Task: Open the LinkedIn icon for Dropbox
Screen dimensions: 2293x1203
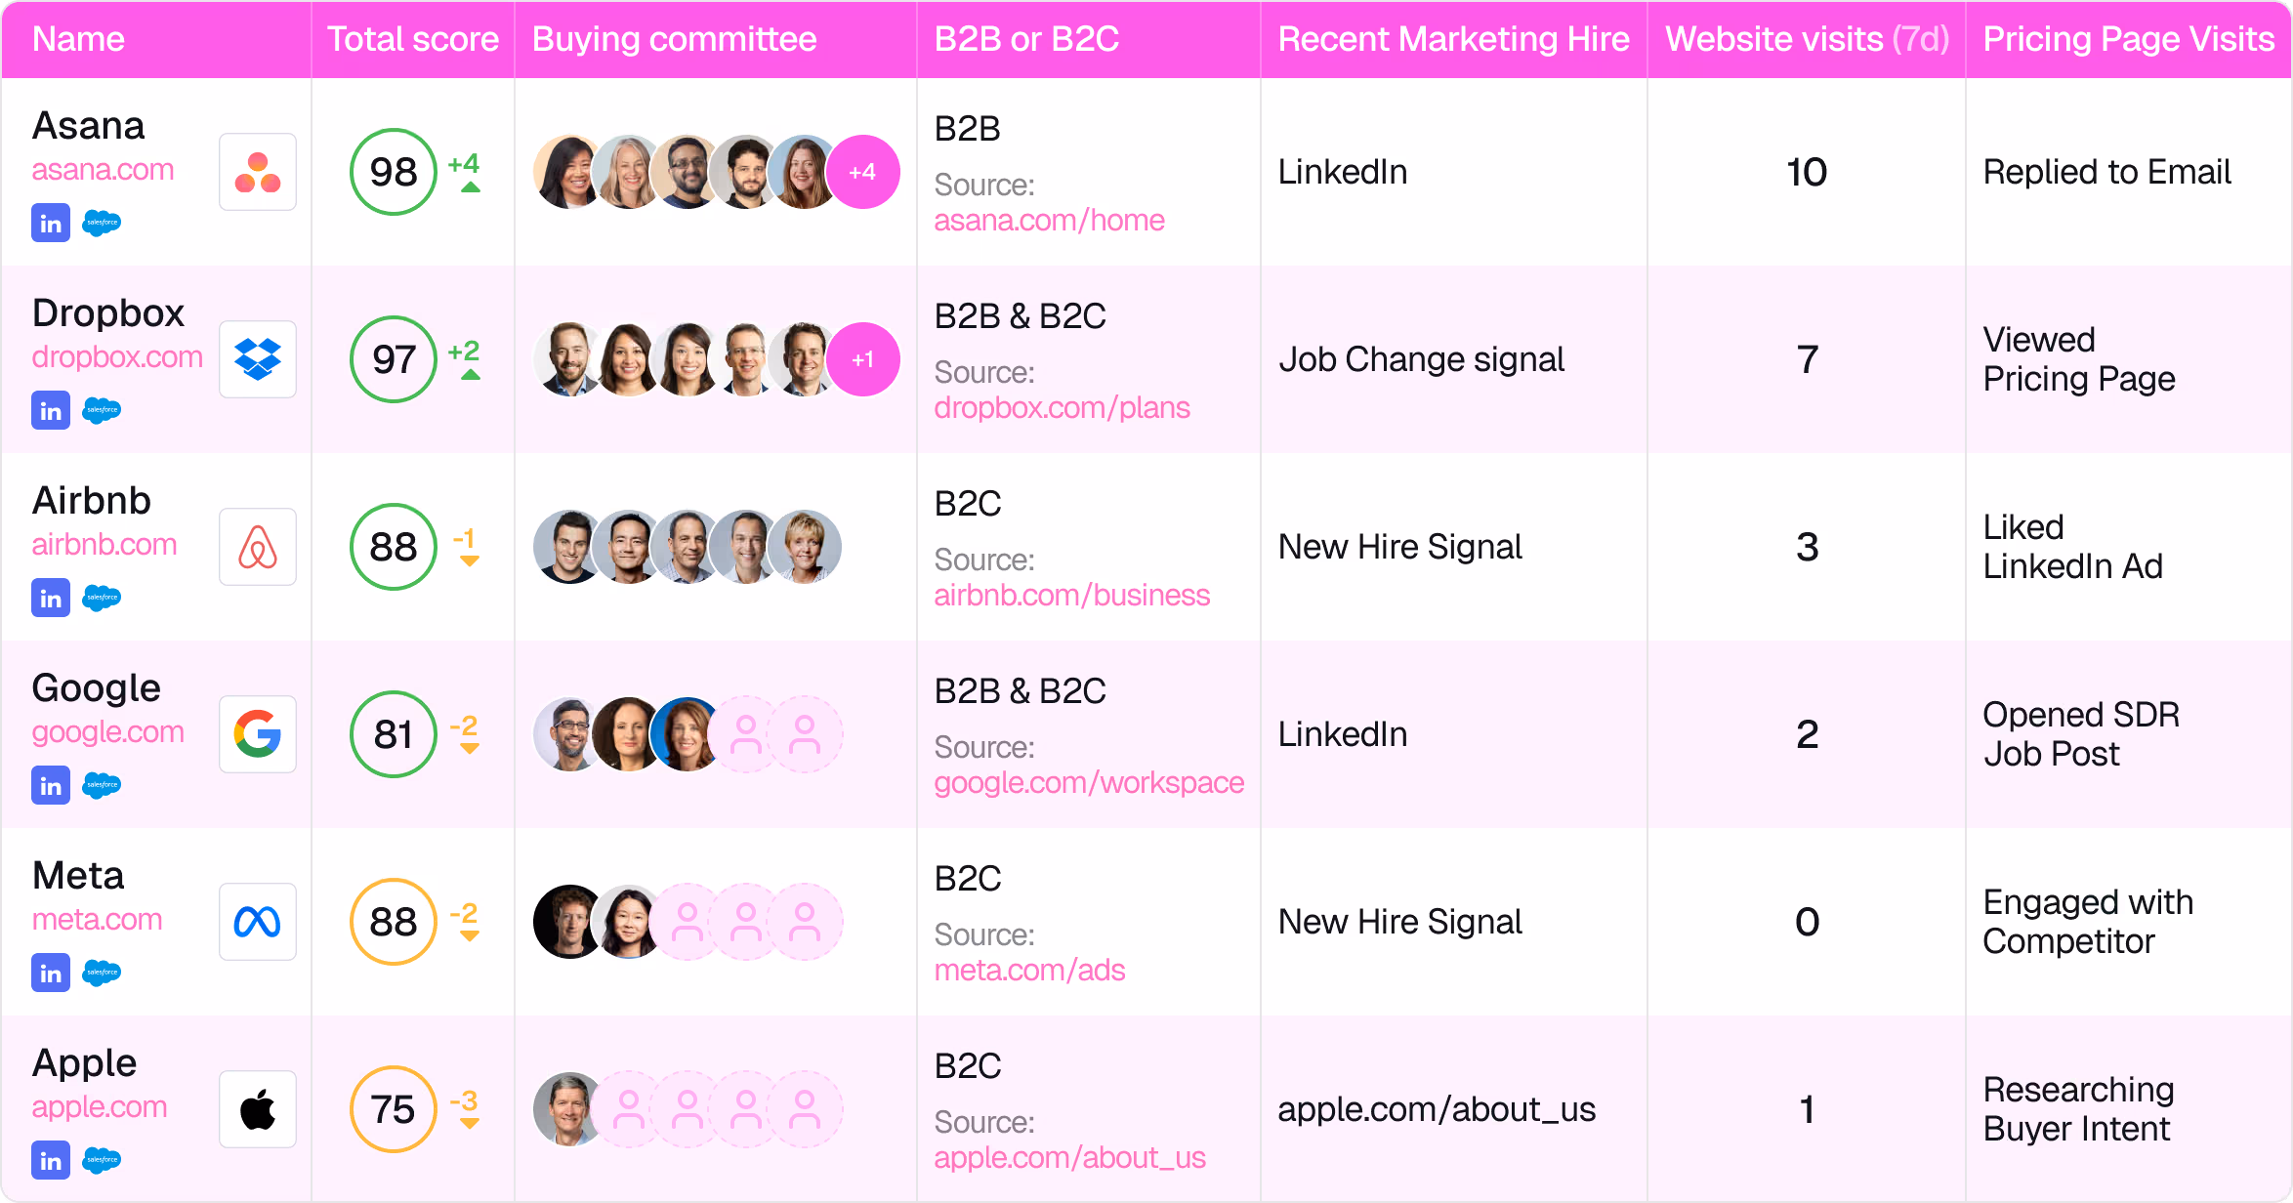Action: click(51, 410)
